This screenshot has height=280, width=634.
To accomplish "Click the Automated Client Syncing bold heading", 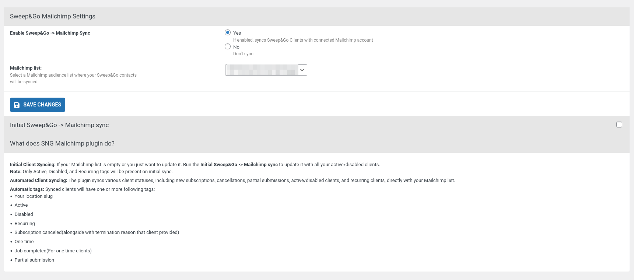I will (x=38, y=181).
